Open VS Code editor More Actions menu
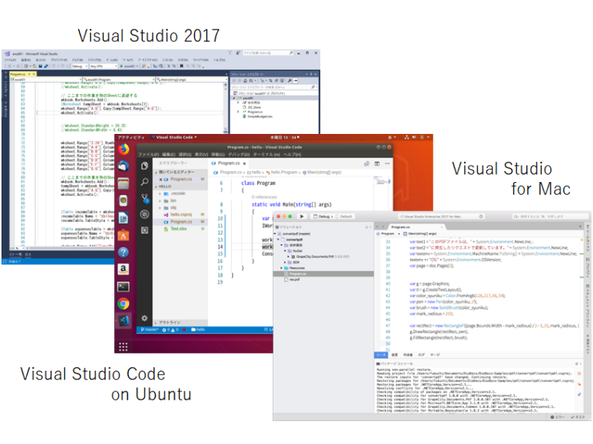This screenshot has width=593, height=444. 387,164
